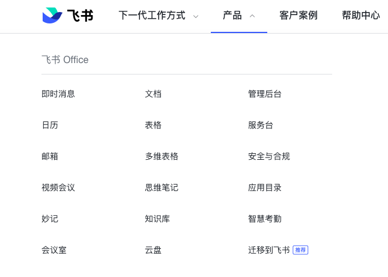Viewport: 388px width, 277px height.
Task: Click the 飞书 Office section heading
Action: (65, 59)
